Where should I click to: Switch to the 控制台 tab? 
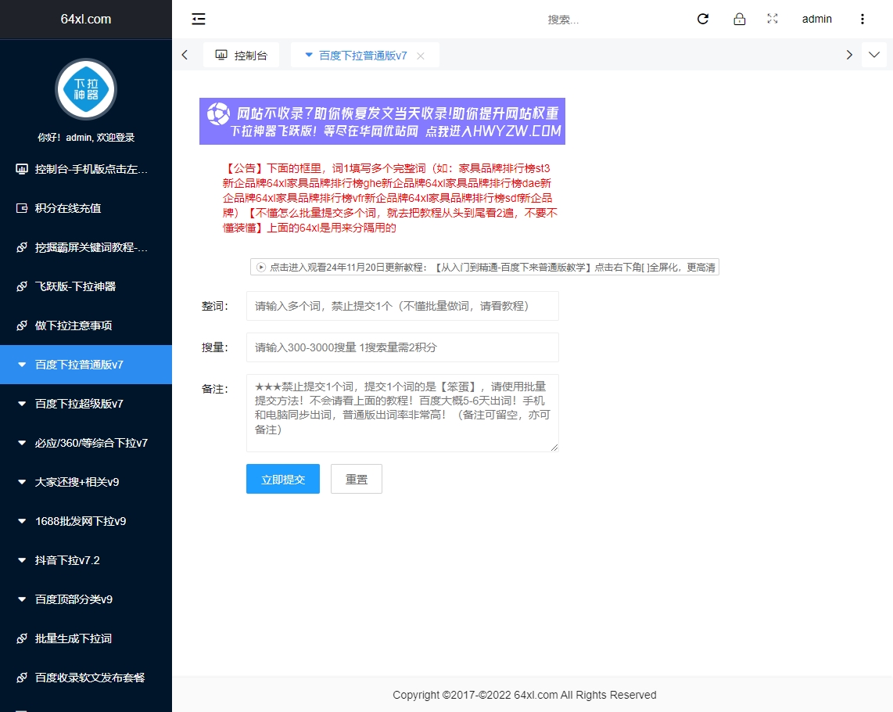241,56
